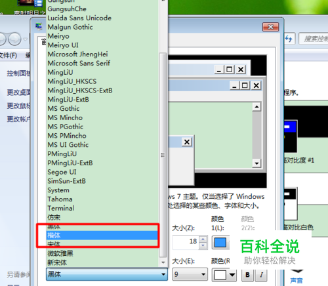Click blue 颜色 1 color swatch
This screenshot has width=328, height=286.
click(x=220, y=243)
